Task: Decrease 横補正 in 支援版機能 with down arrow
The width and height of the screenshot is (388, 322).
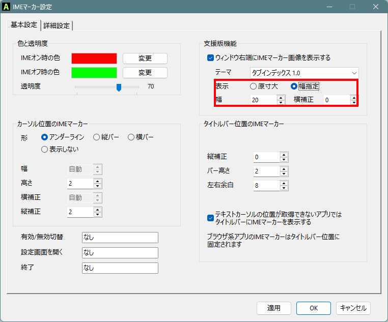Action: (x=354, y=102)
